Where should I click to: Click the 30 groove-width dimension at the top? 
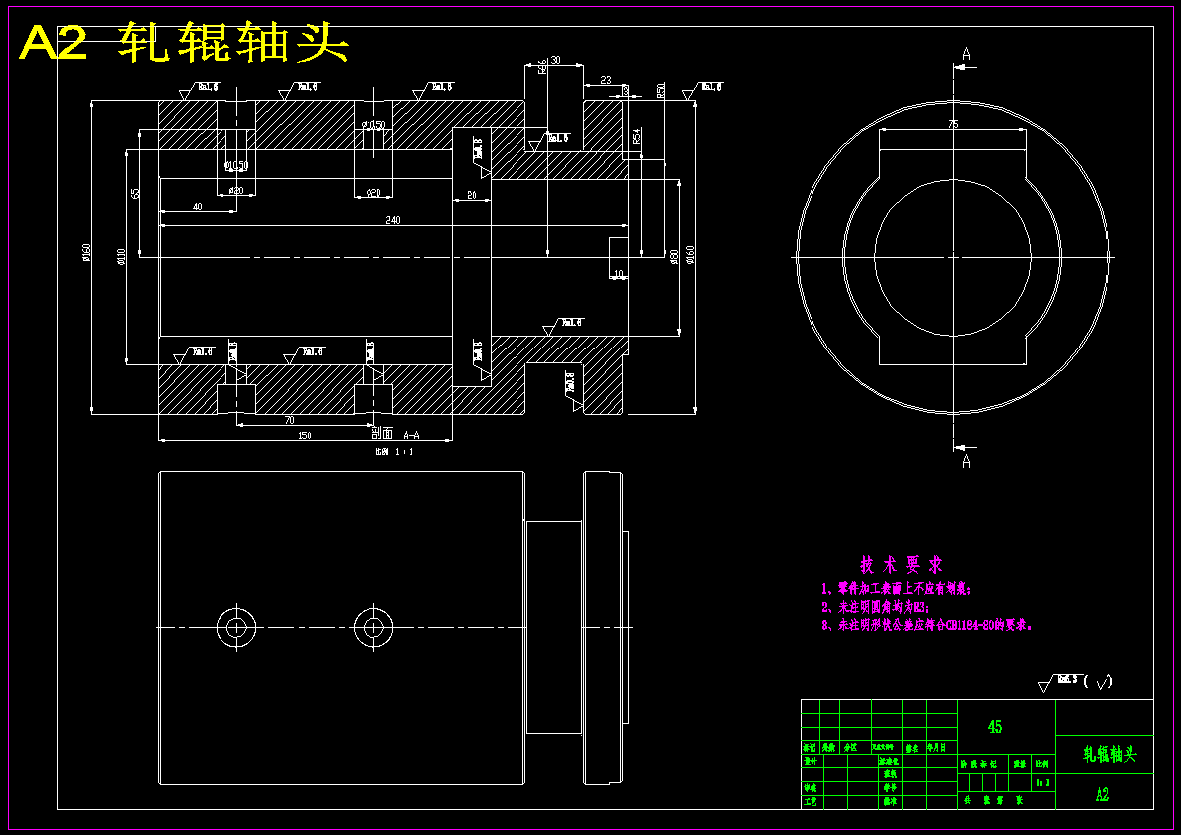556,60
